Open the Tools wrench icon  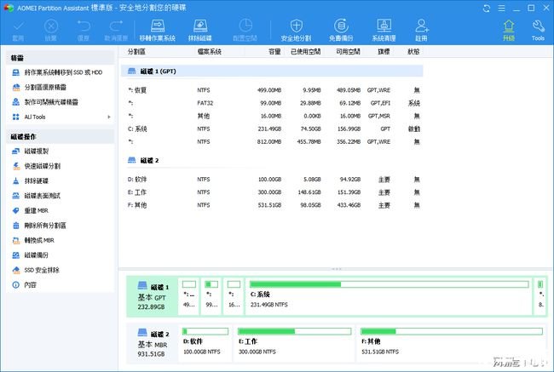(x=538, y=30)
